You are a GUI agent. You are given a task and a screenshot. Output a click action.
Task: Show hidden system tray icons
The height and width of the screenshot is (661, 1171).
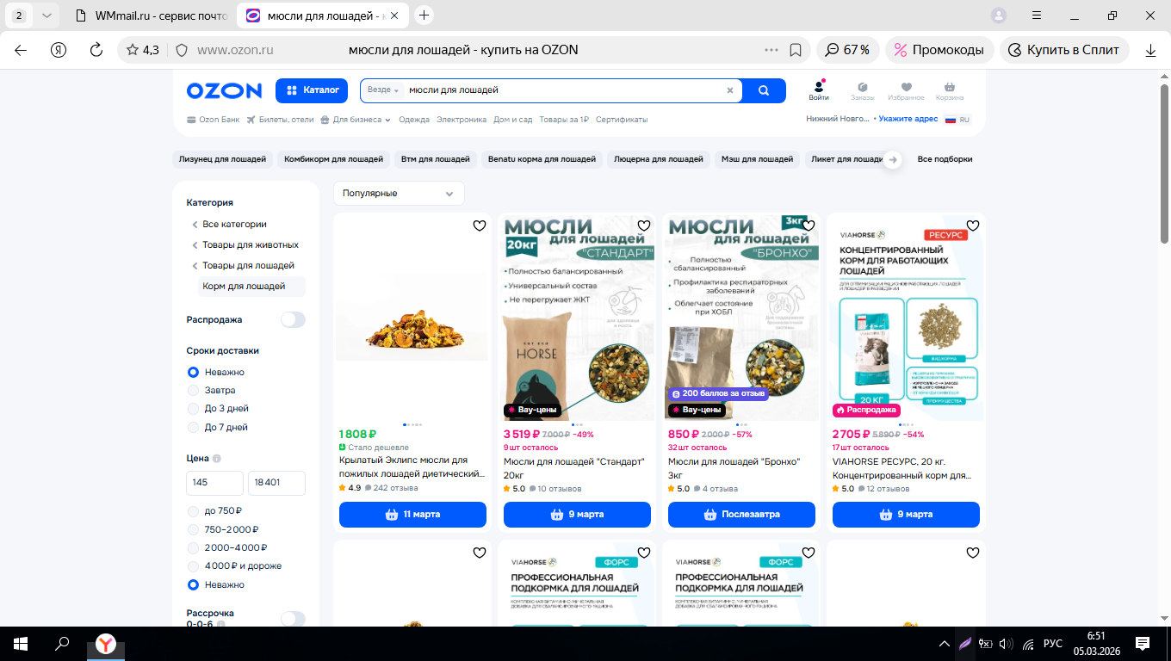[945, 644]
